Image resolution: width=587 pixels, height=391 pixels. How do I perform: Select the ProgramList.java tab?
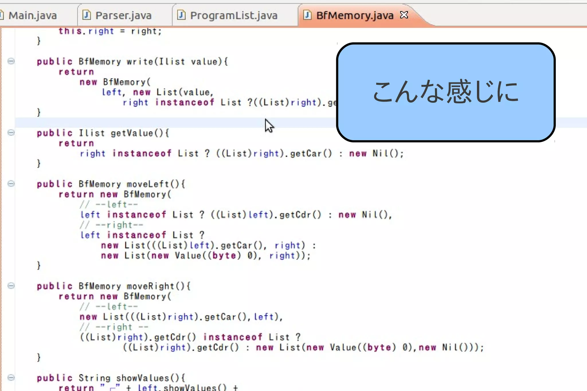tap(233, 15)
